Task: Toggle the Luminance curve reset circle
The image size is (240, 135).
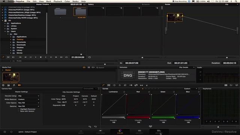Action: 124,92
